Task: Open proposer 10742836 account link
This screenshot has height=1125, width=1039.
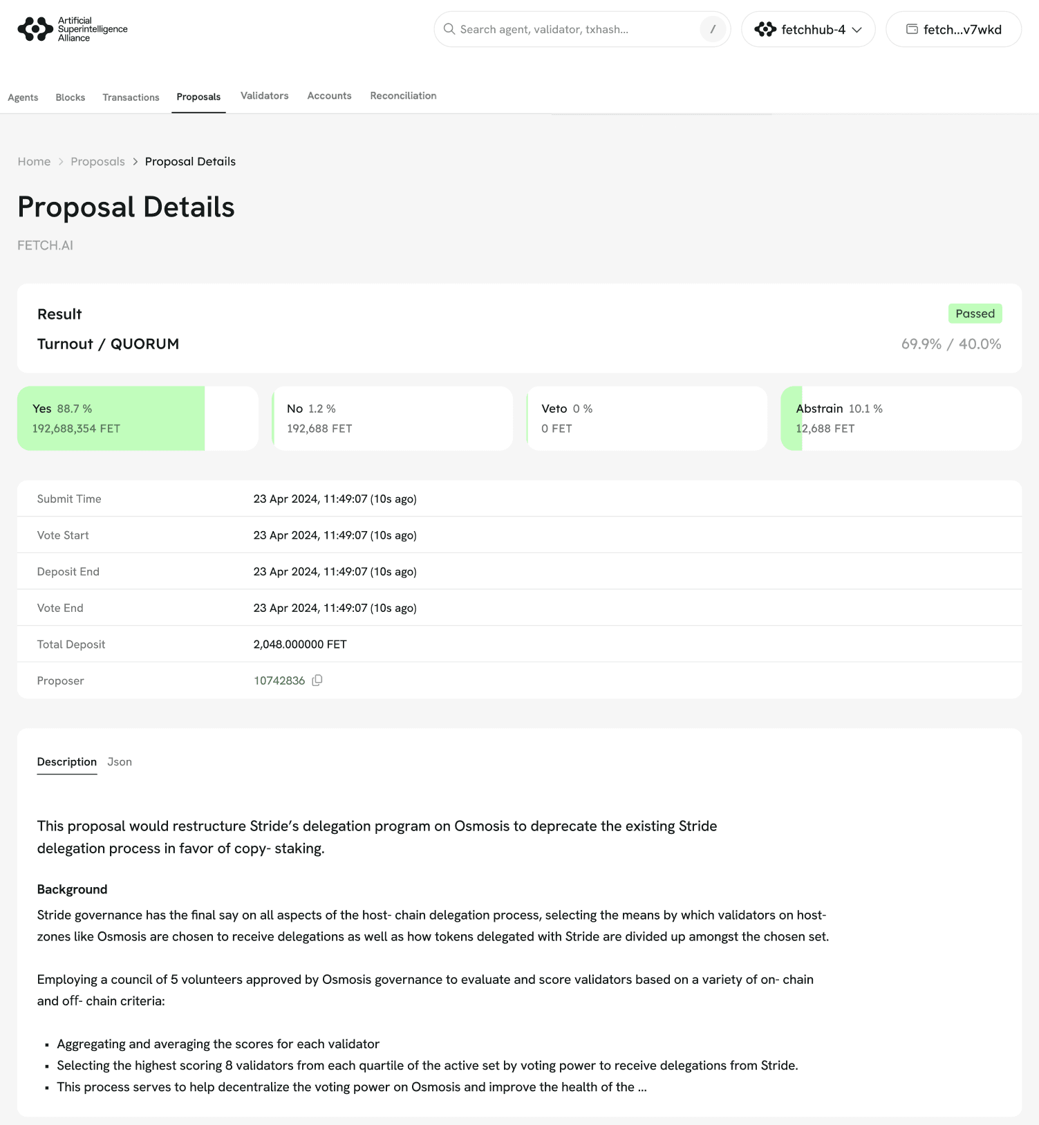Action: pos(279,680)
